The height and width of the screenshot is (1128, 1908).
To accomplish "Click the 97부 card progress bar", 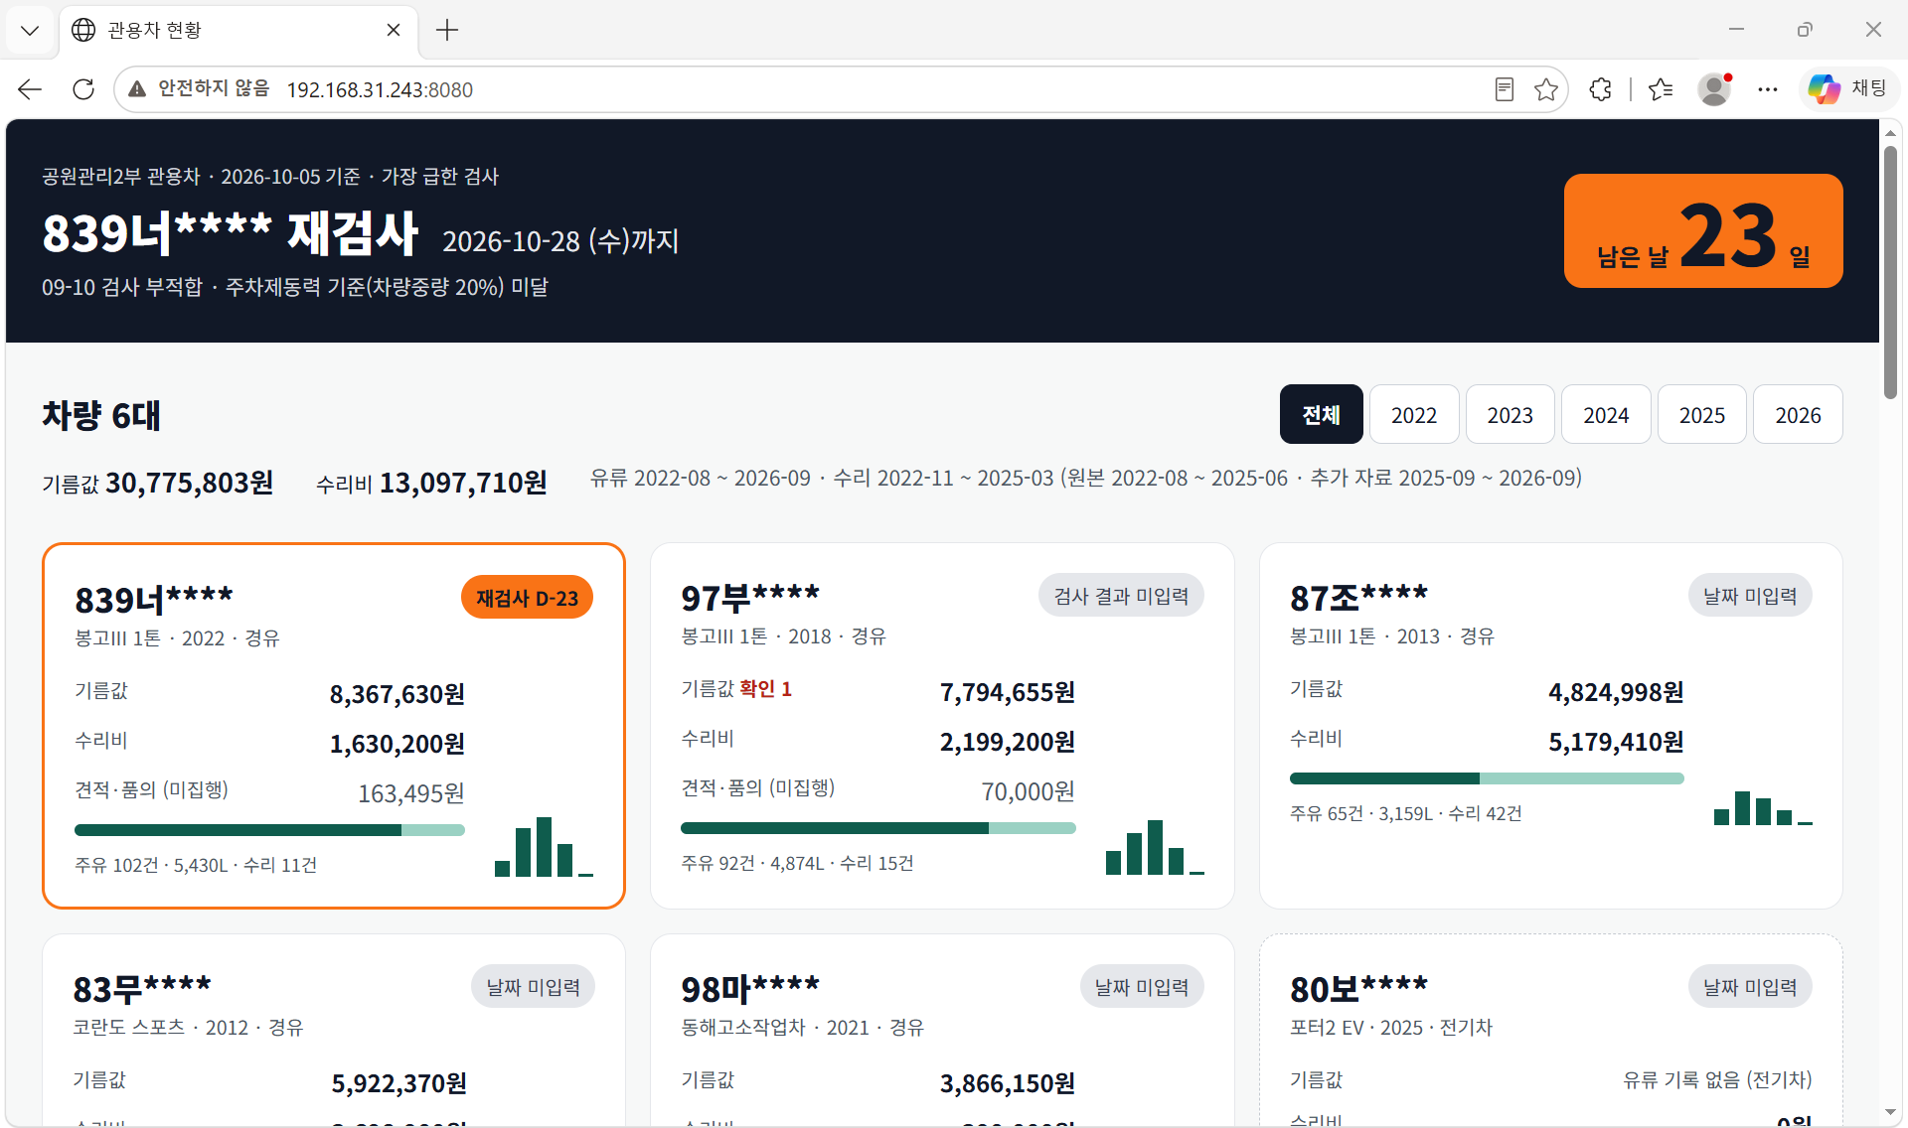I will click(x=877, y=828).
